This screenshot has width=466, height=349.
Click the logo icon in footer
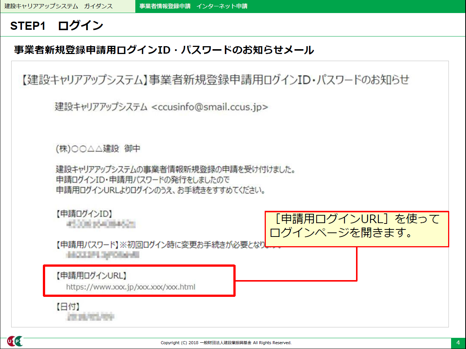[15, 341]
